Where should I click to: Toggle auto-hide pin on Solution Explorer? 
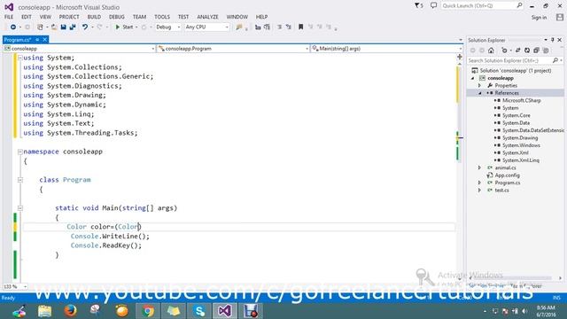553,40
